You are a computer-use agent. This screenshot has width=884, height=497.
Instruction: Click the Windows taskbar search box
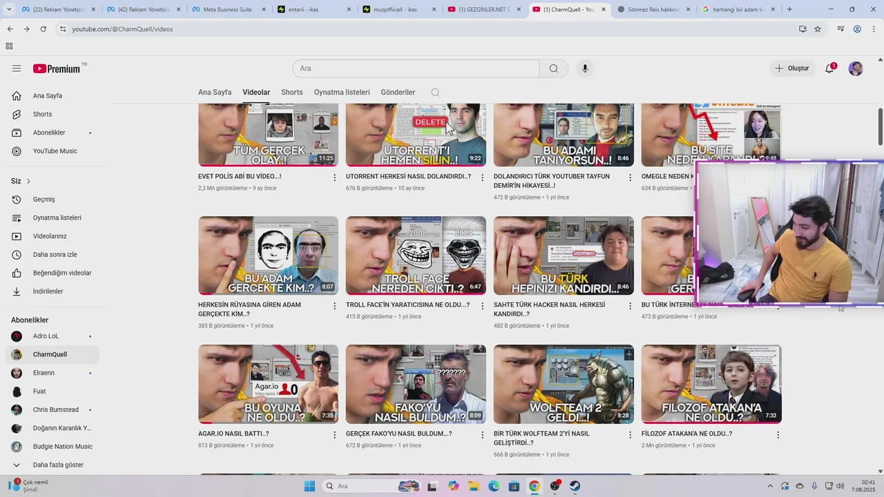(x=370, y=486)
